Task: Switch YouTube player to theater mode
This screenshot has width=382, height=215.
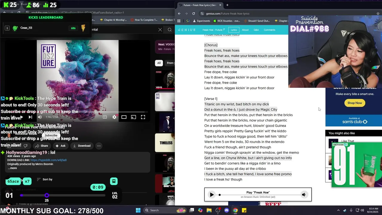Action: 124,117
